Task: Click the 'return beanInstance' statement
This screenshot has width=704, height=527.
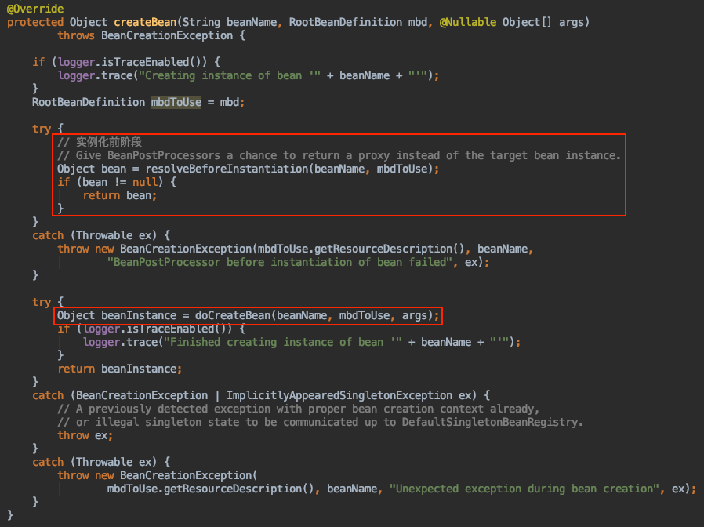Action: [120, 369]
